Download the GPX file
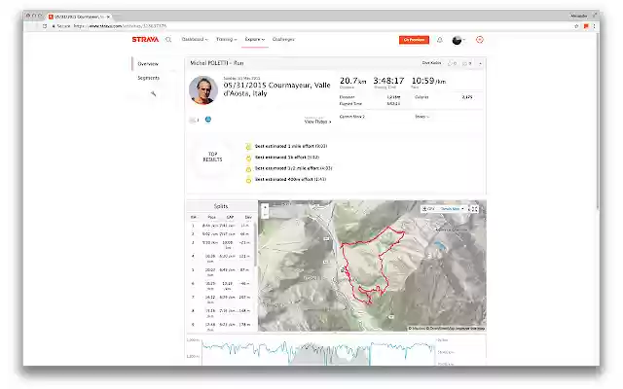Viewport: 623px width, 389px height. [x=428, y=209]
